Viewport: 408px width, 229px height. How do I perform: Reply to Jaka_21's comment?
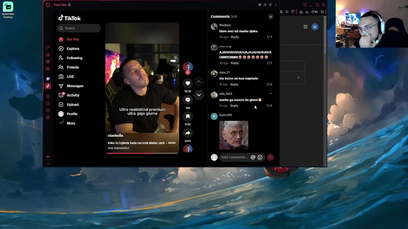tap(234, 84)
